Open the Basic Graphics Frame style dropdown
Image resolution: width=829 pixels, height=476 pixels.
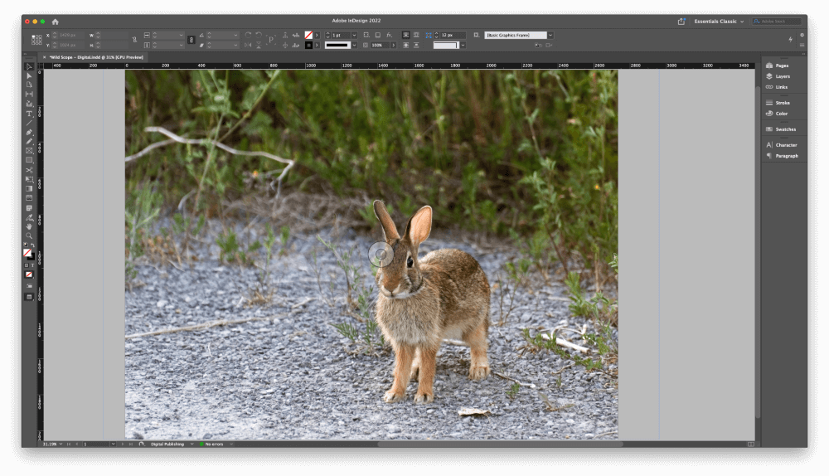[x=550, y=35]
